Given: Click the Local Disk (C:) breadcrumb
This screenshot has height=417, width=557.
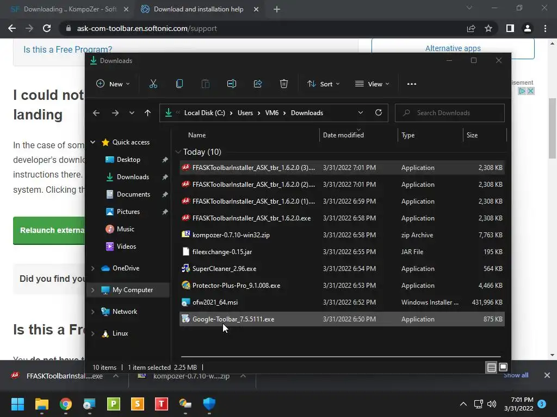Looking at the screenshot, I should 205,113.
